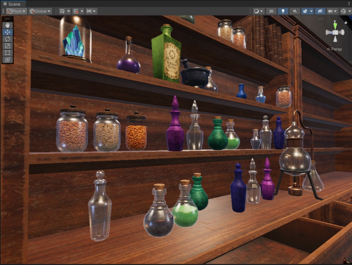Select the Hand (View) tool
Image resolution: width=352 pixels, height=265 pixels.
(8, 25)
